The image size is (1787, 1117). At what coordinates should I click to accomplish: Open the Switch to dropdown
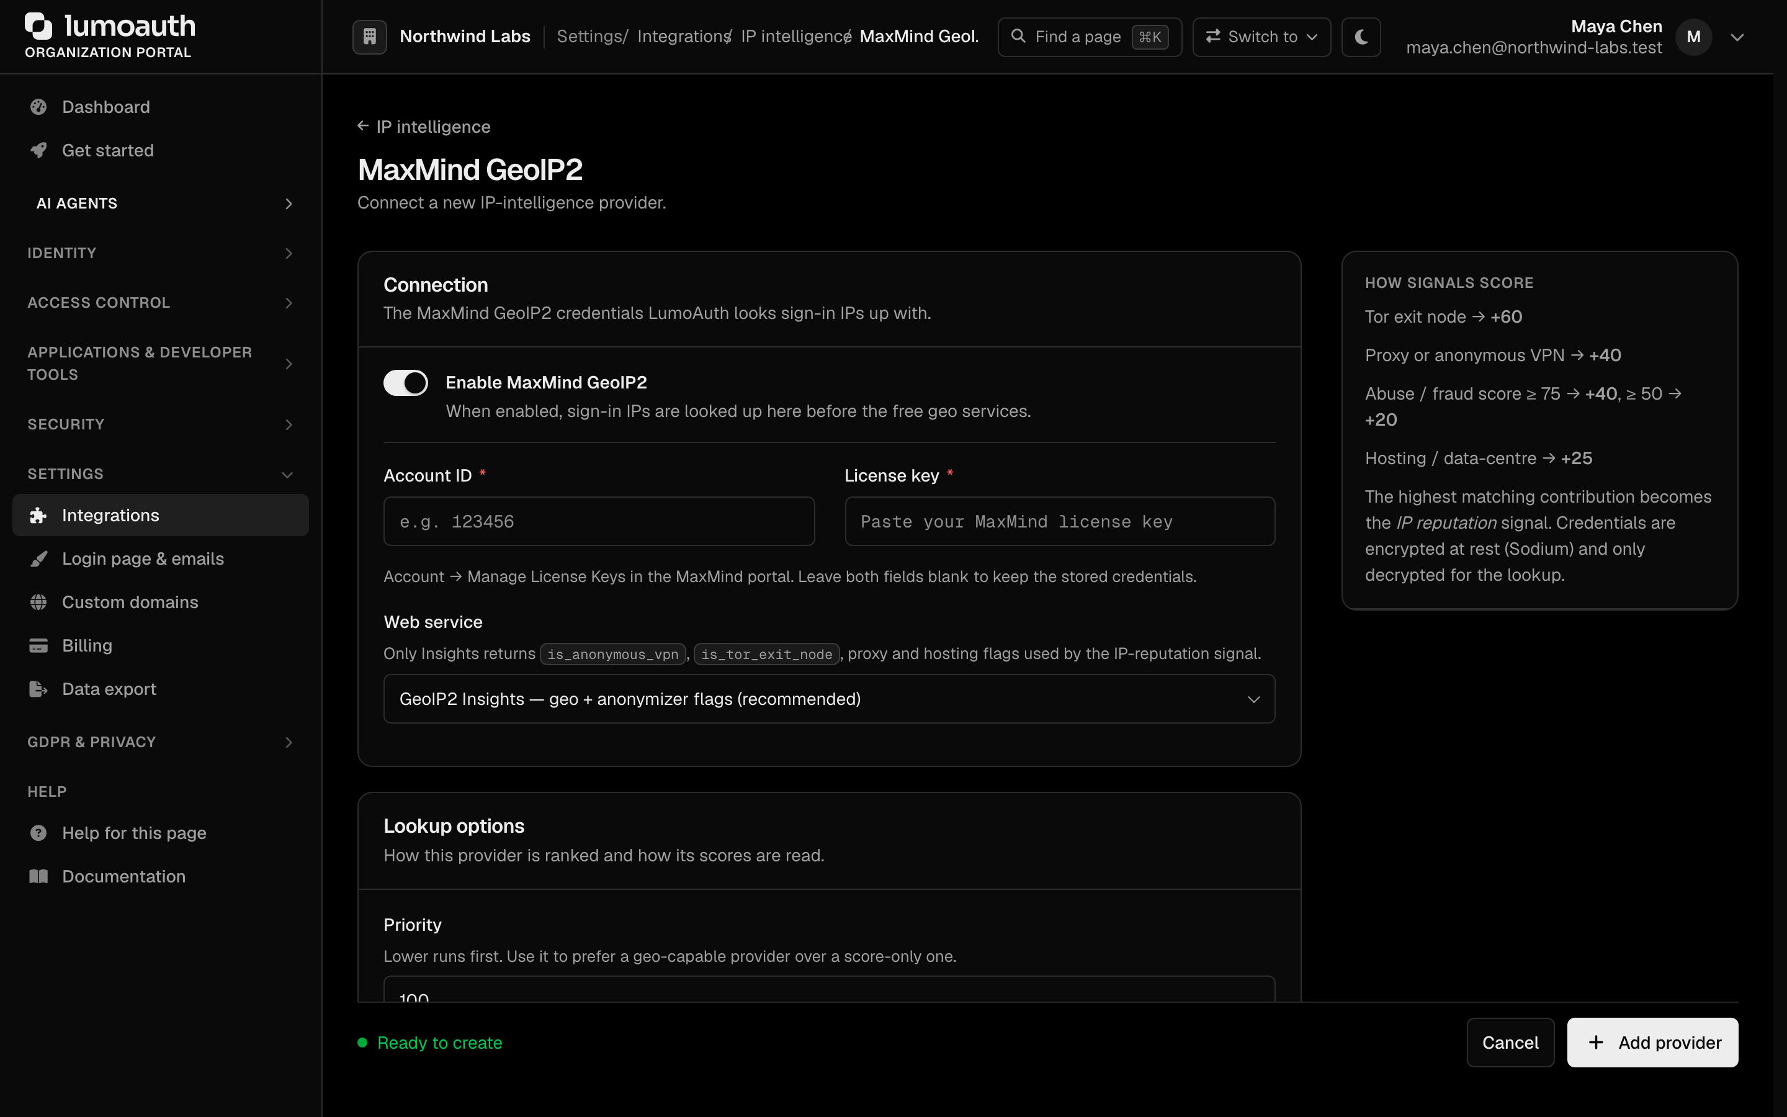pos(1261,36)
